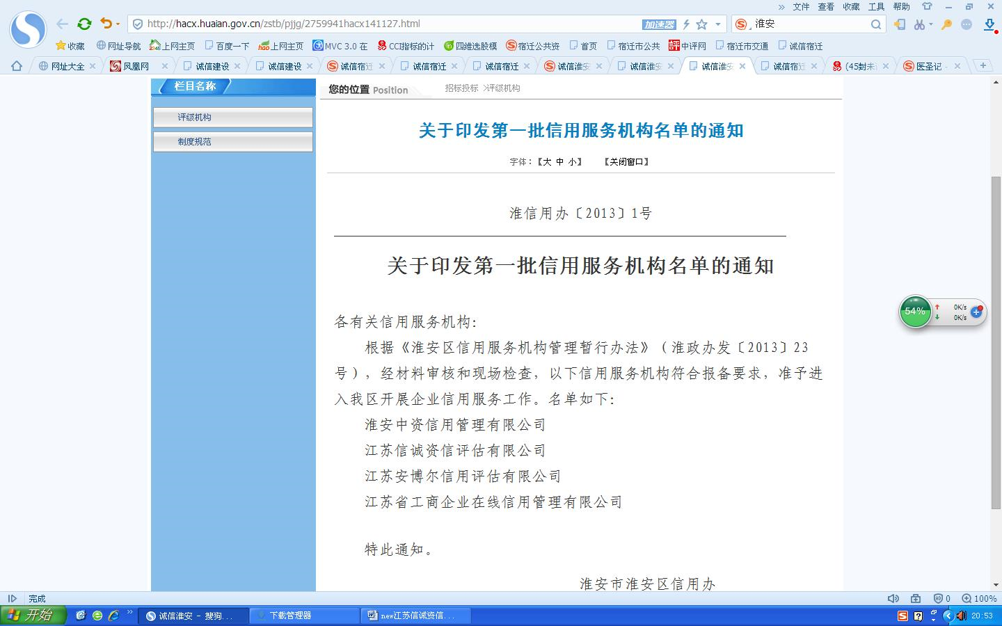
Task: Click the magnifier search icon in search box
Action: 875,24
